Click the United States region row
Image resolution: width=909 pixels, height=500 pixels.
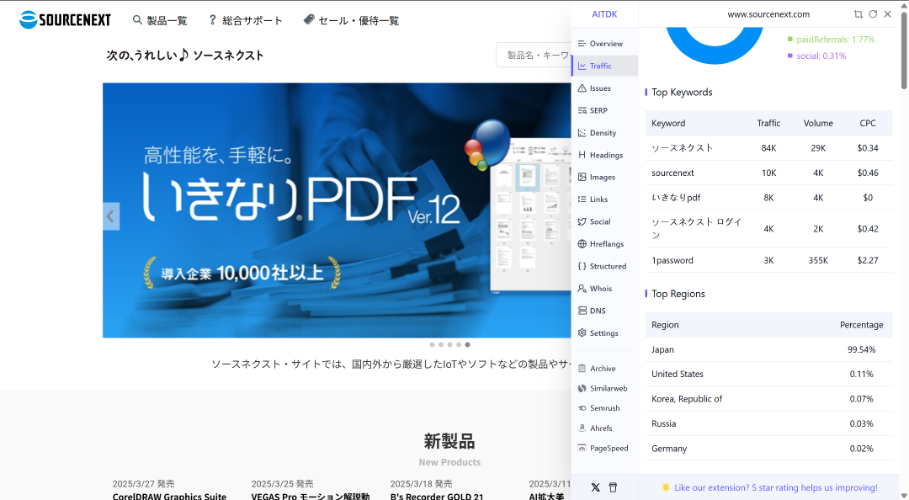768,374
